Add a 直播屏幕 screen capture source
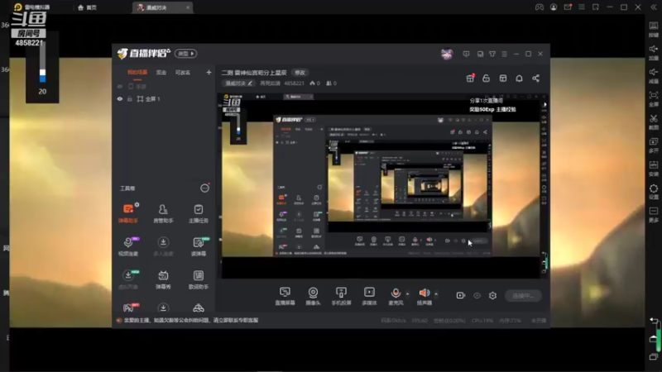The image size is (662, 372). 285,296
